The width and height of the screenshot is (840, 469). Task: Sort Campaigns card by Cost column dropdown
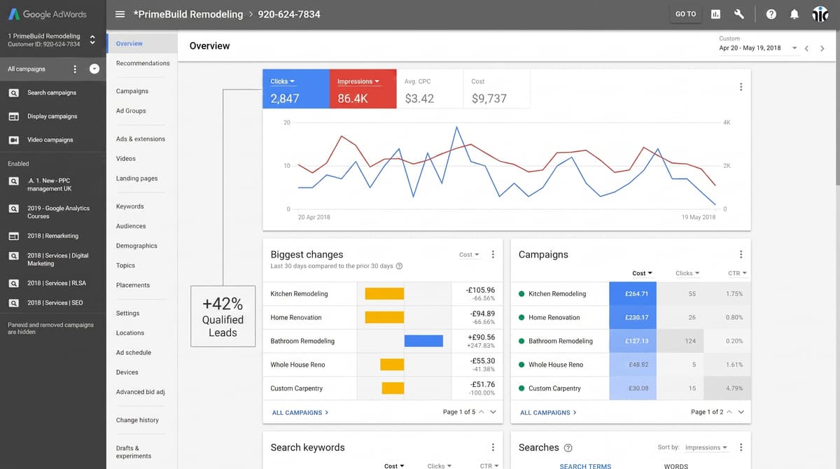tap(642, 273)
